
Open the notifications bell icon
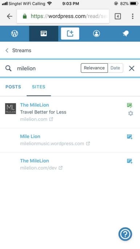coord(125,33)
